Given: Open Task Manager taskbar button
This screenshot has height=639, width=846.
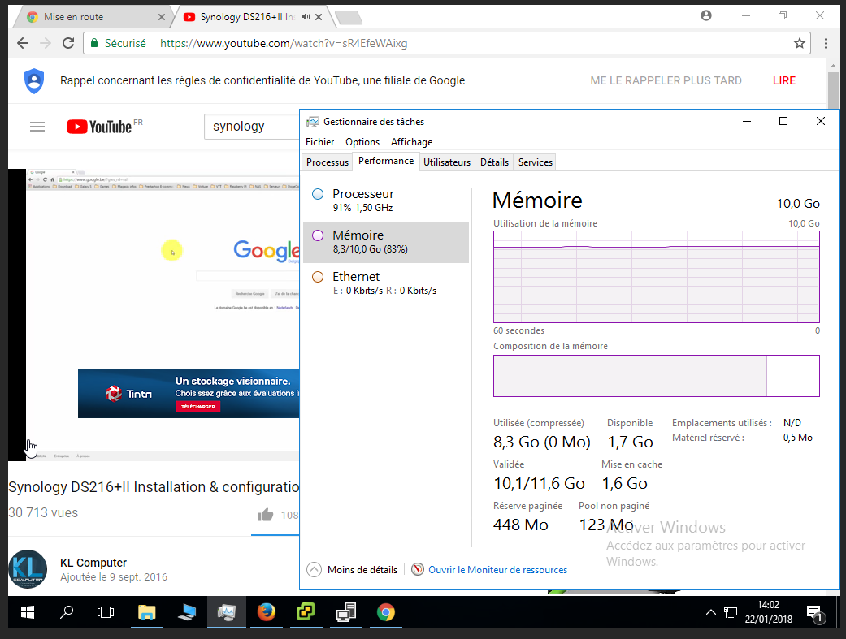Looking at the screenshot, I should click(x=227, y=612).
